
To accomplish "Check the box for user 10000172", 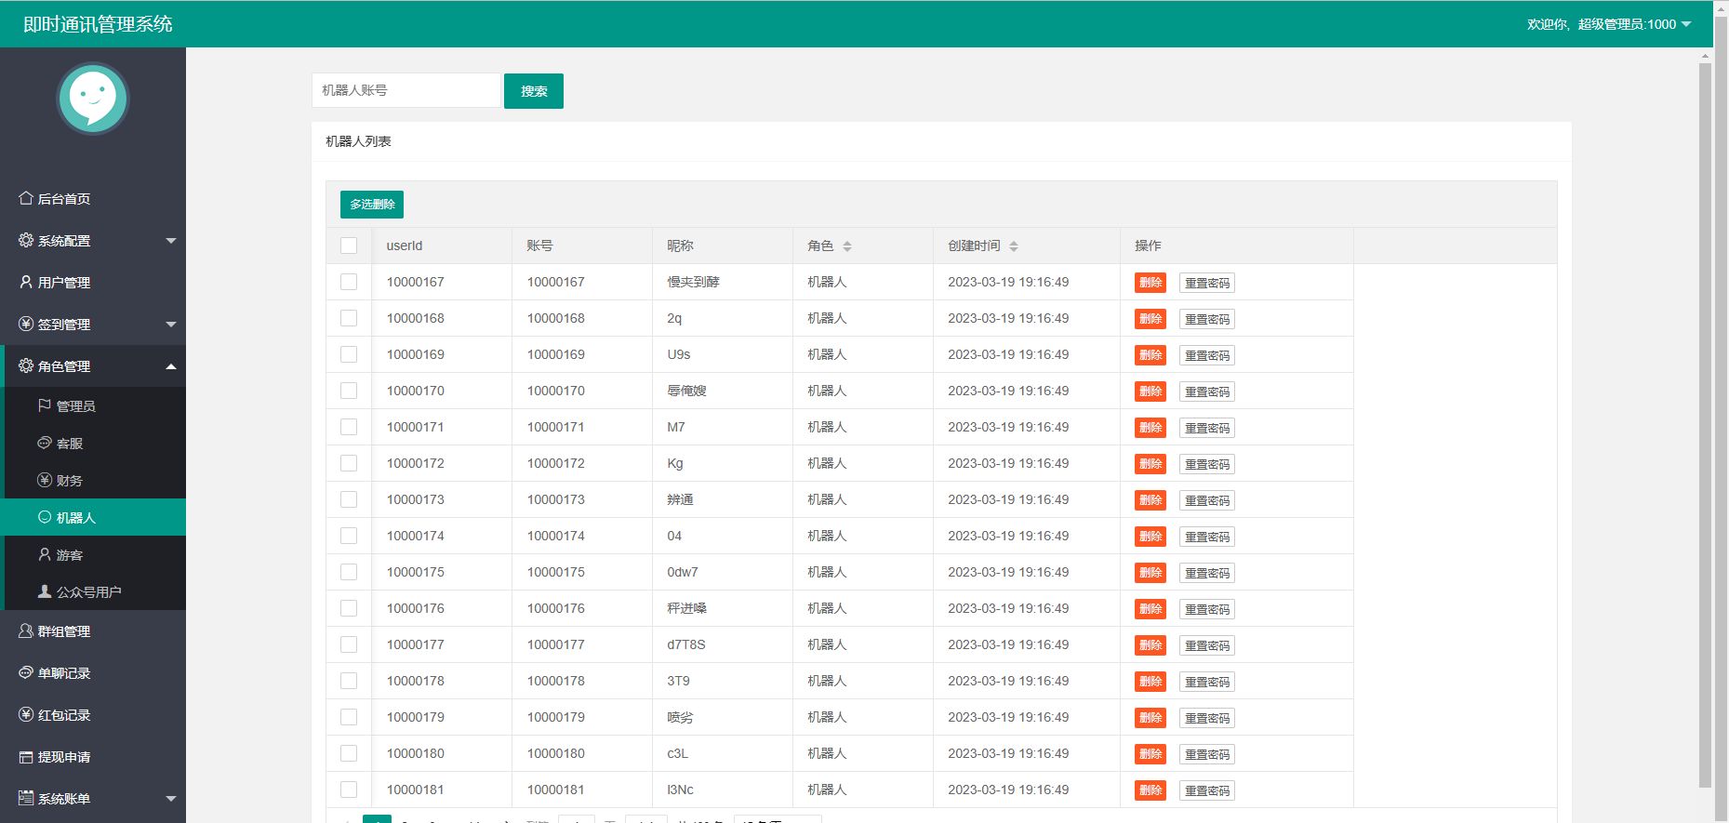I will click(349, 463).
